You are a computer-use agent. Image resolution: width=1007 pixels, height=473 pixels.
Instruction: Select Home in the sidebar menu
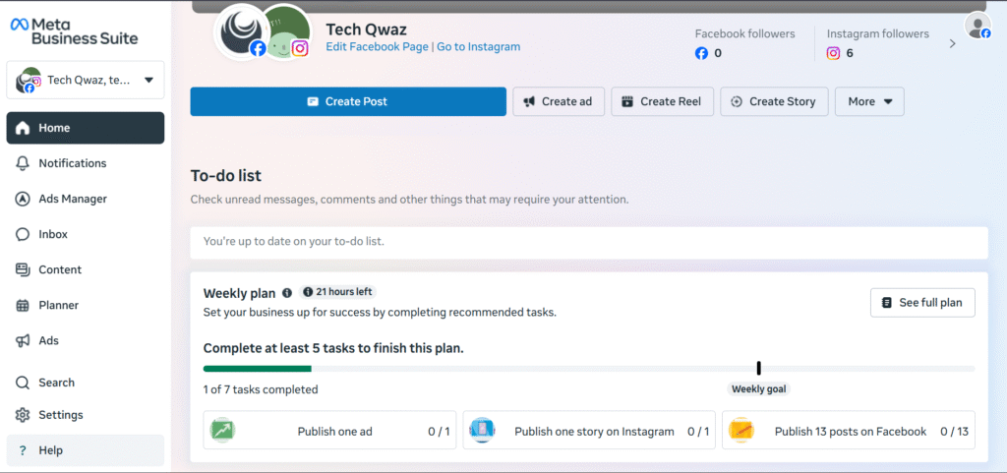[x=86, y=128]
